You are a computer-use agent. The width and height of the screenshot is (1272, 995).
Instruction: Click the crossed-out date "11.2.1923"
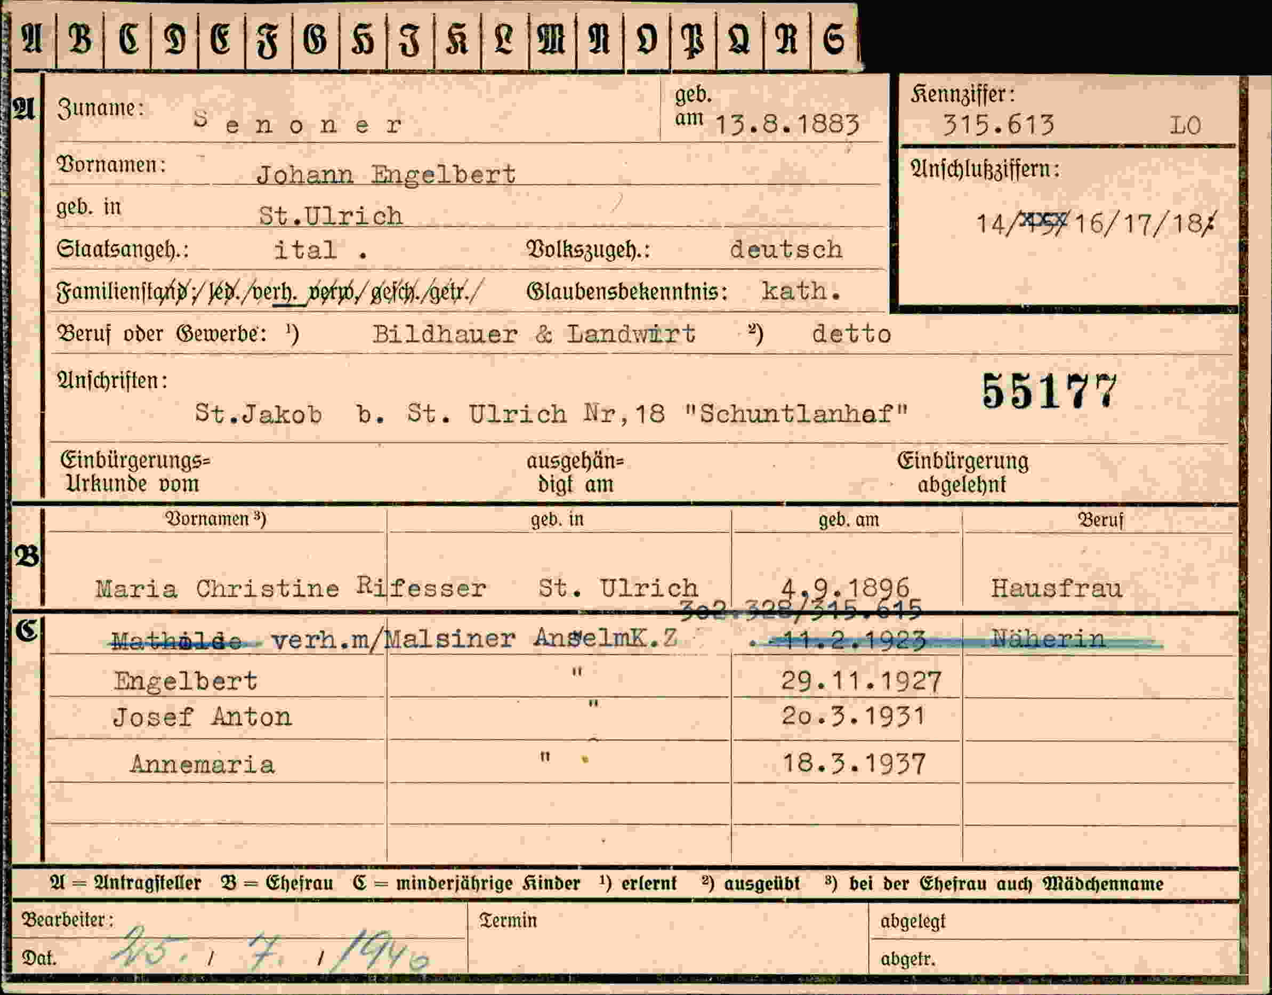point(854,640)
